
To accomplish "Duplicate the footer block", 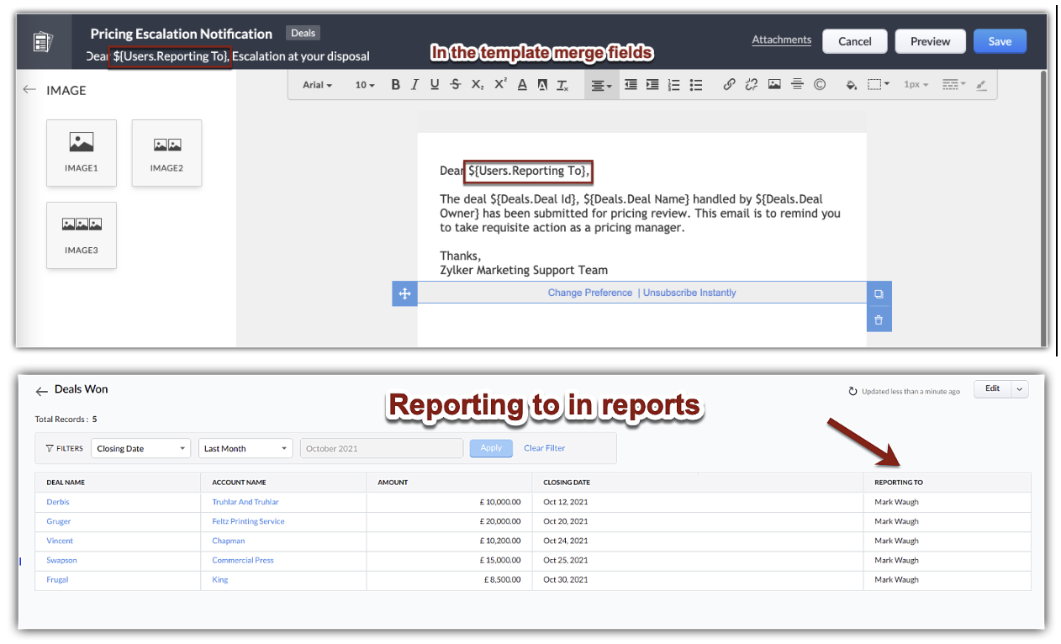I will coord(879,294).
